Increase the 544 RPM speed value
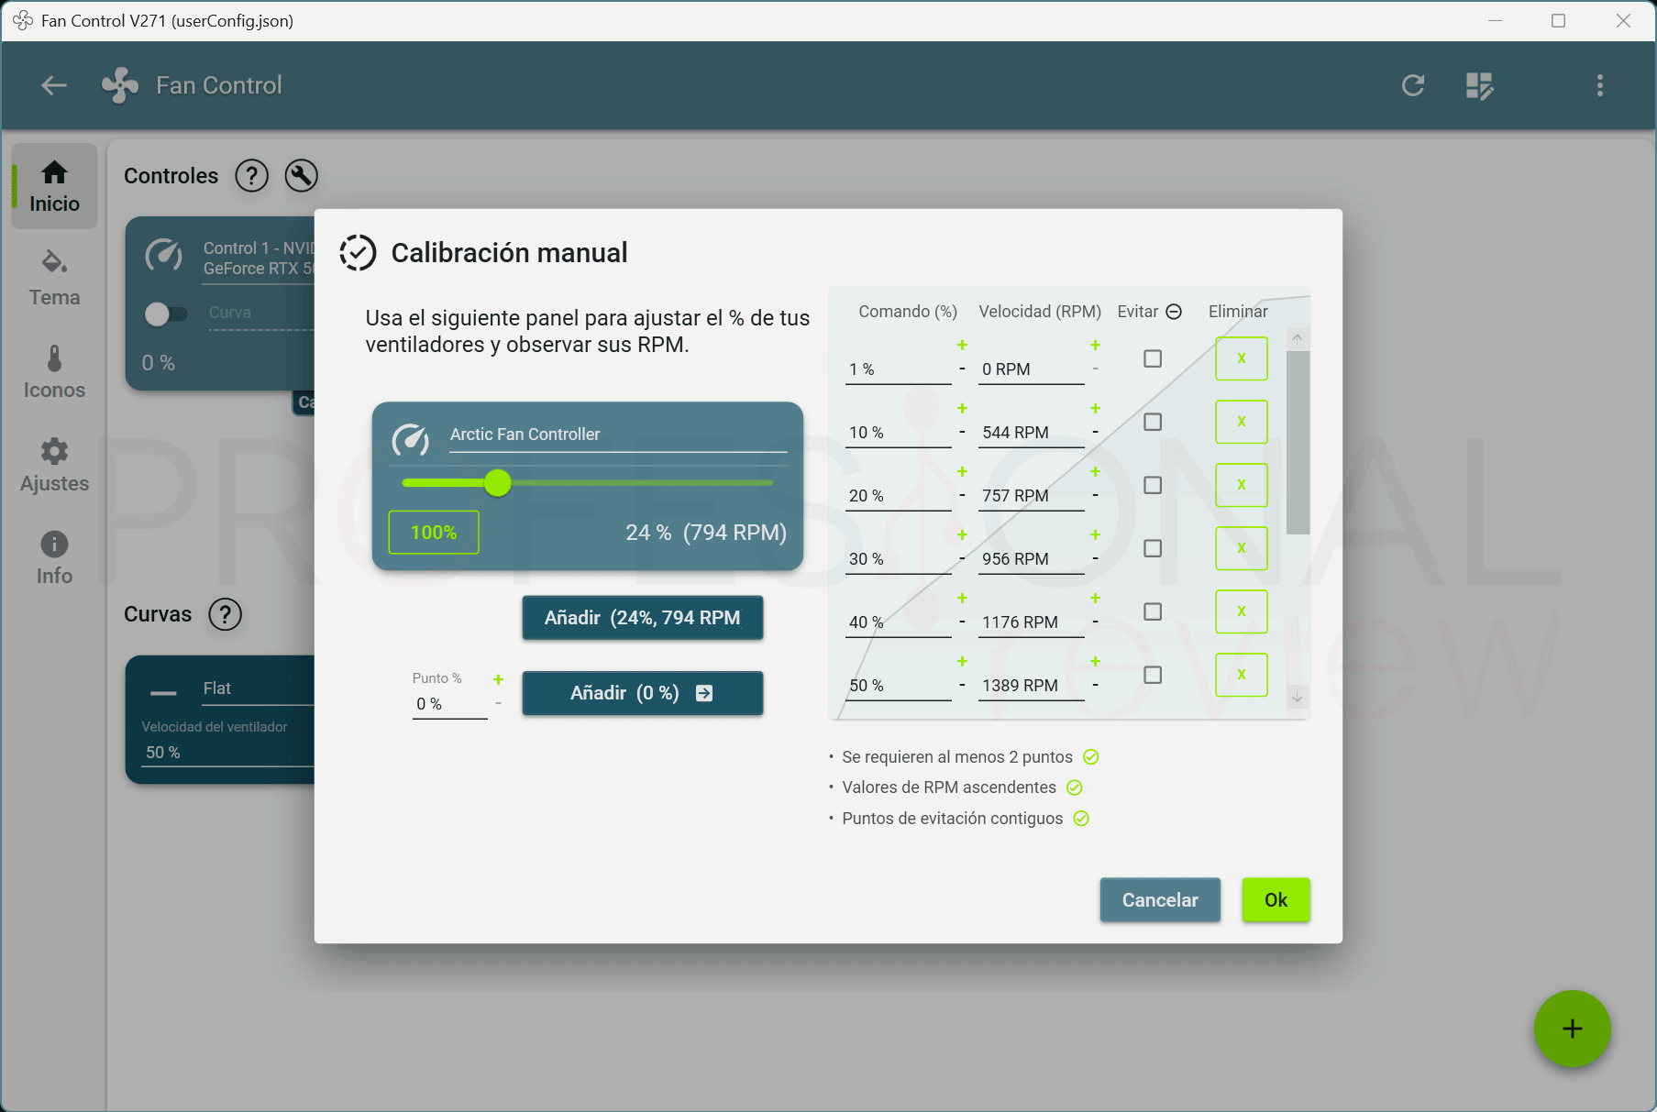Screen dimensions: 1657x1112 coord(1095,408)
